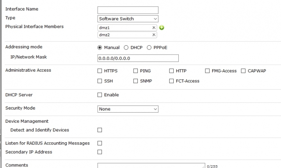
Task: Enable SNMP administrative access
Action: [x=135, y=81]
